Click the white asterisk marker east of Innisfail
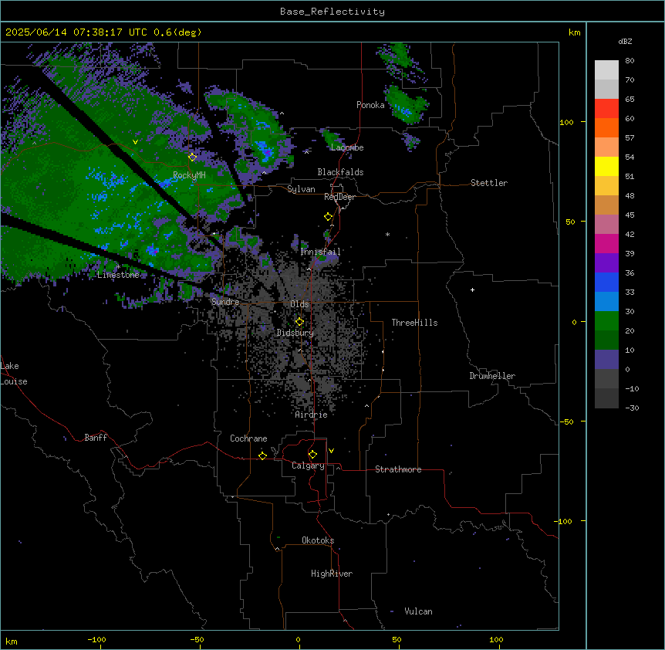665x650 pixels. click(387, 234)
